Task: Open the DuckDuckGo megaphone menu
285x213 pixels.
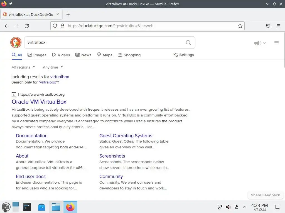Action: 260,43
